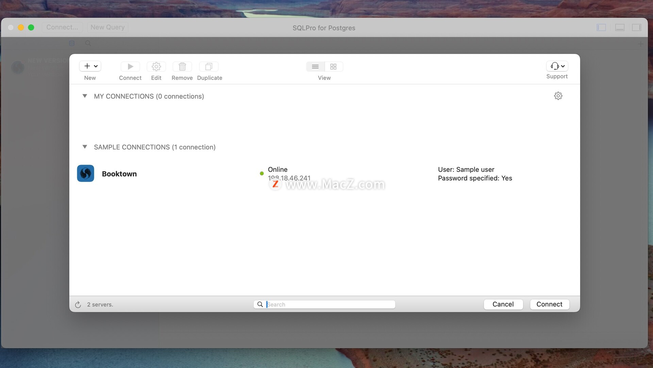
Task: Click the search magnifier icon
Action: pyautogui.click(x=260, y=305)
